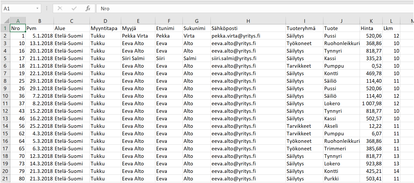Select row 11 header
This screenshot has width=414, height=183.
pyautogui.click(x=5, y=103)
